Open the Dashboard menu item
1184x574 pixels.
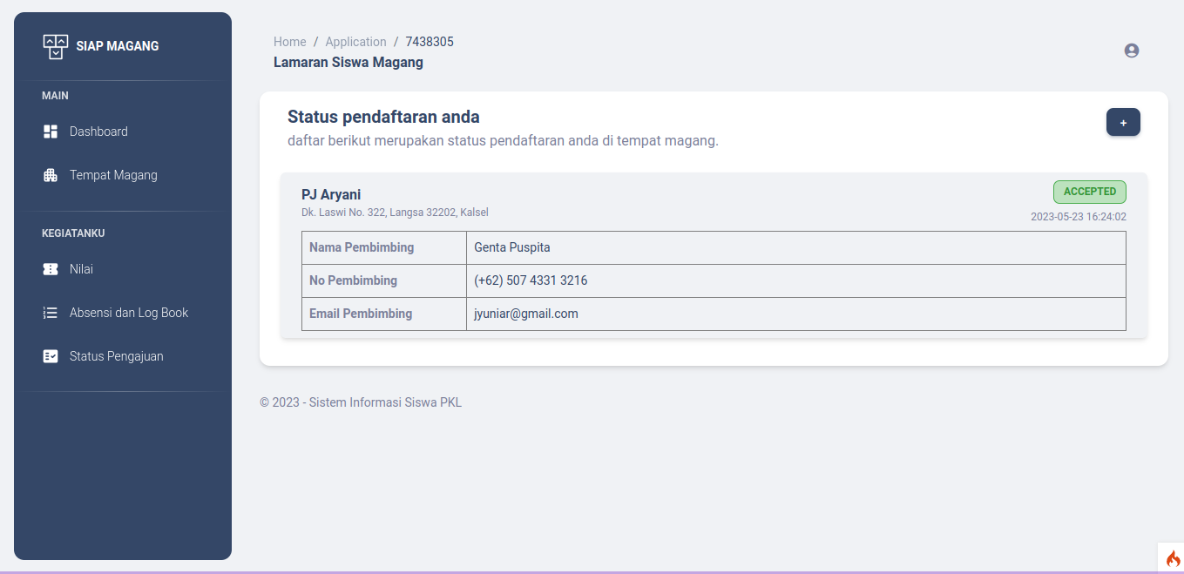pos(98,132)
